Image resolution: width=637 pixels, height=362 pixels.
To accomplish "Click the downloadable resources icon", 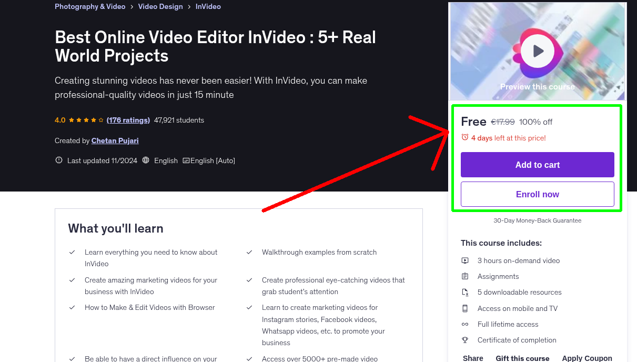I will point(465,292).
